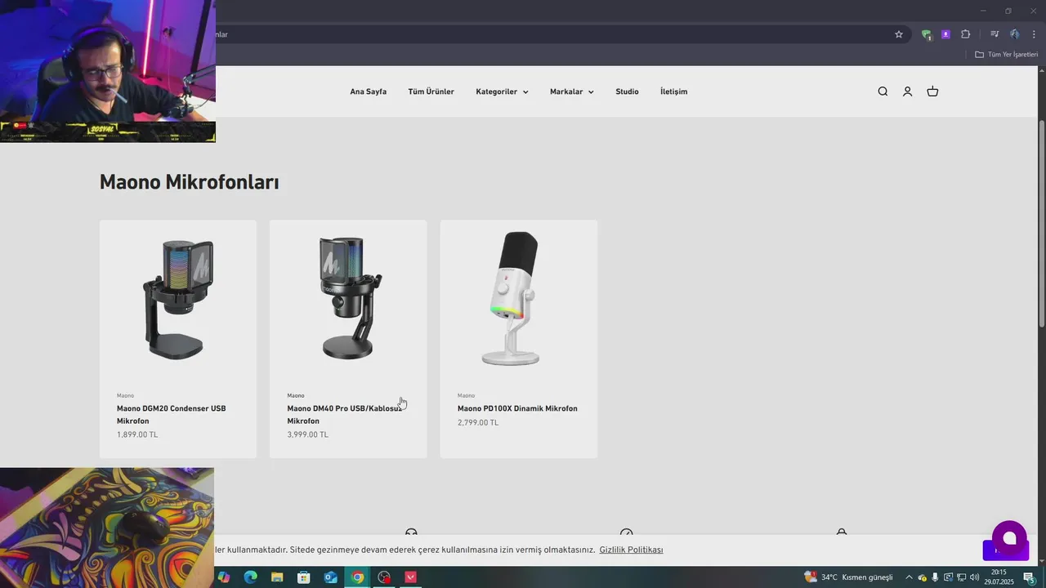Open the purple download extension icon
1046x588 pixels.
[945, 34]
